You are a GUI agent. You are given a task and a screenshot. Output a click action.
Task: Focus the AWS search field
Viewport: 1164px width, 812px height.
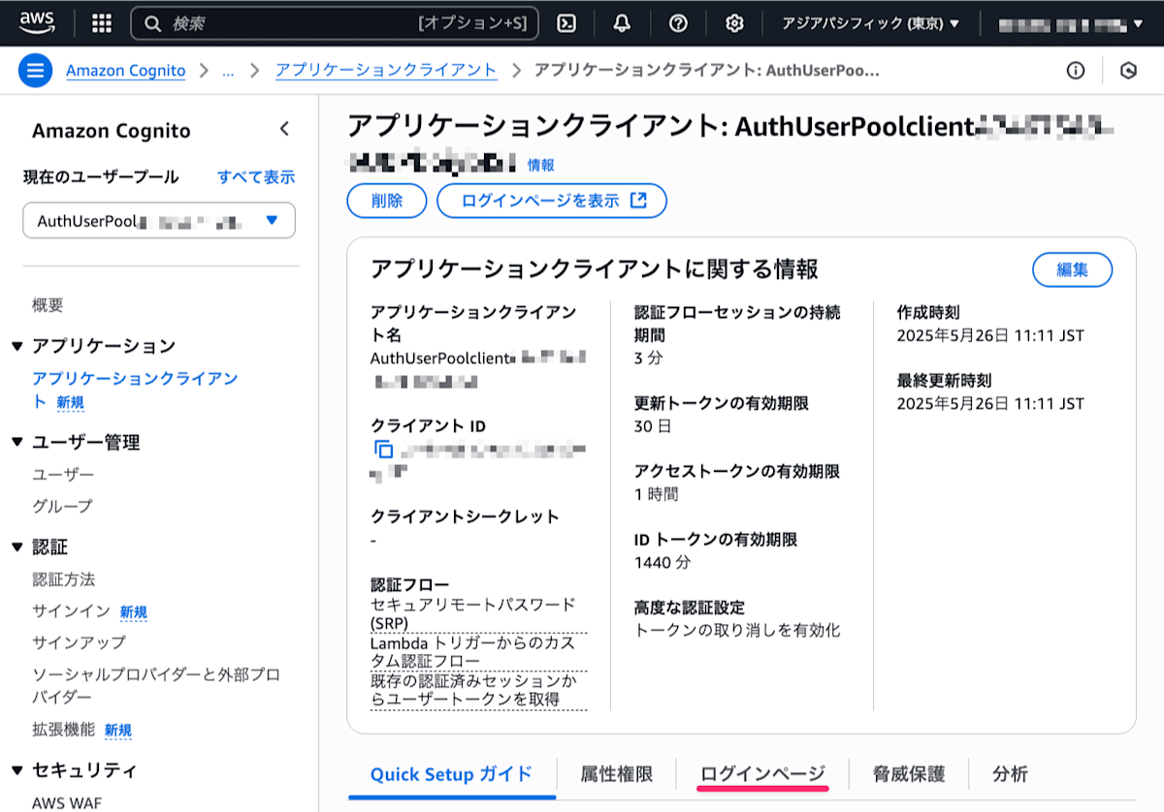pos(335,23)
